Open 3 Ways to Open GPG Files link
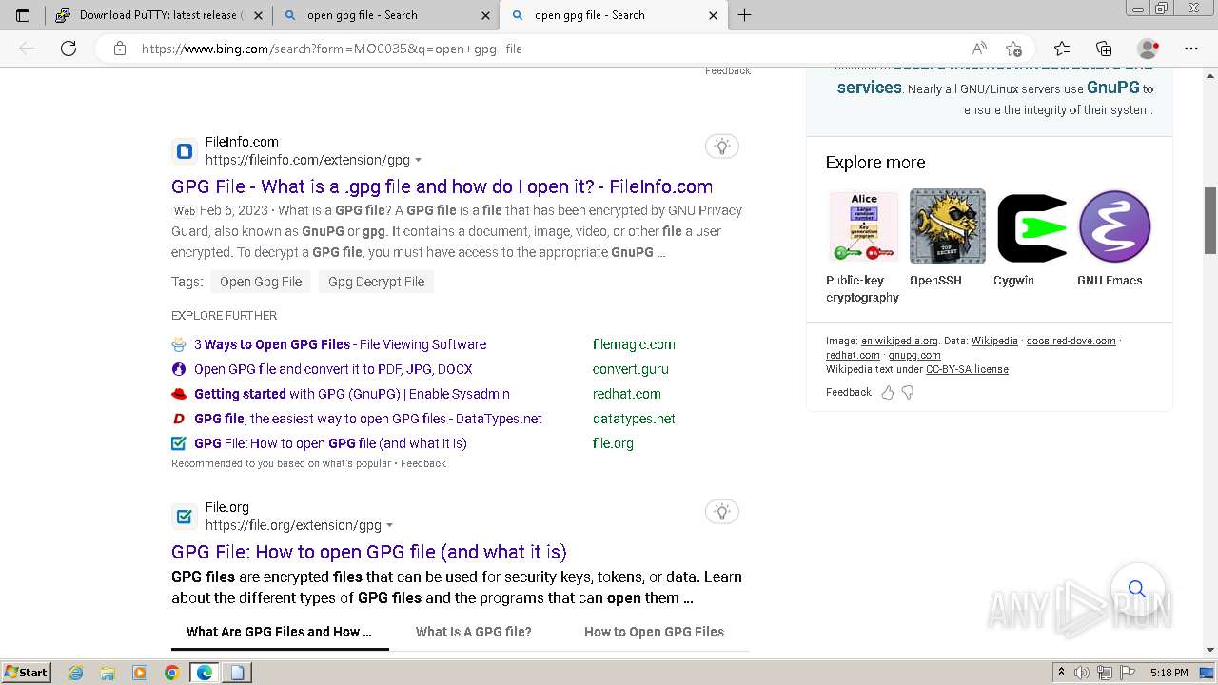The image size is (1218, 685). 340,344
